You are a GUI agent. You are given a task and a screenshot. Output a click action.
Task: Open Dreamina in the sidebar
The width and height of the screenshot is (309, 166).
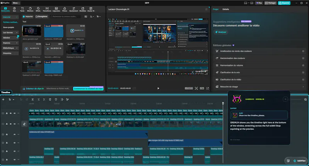[10, 53]
